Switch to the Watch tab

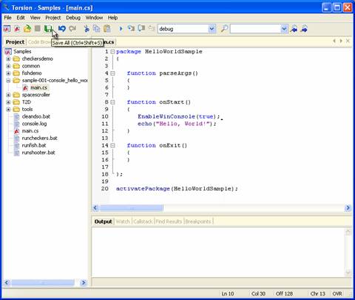(123, 221)
